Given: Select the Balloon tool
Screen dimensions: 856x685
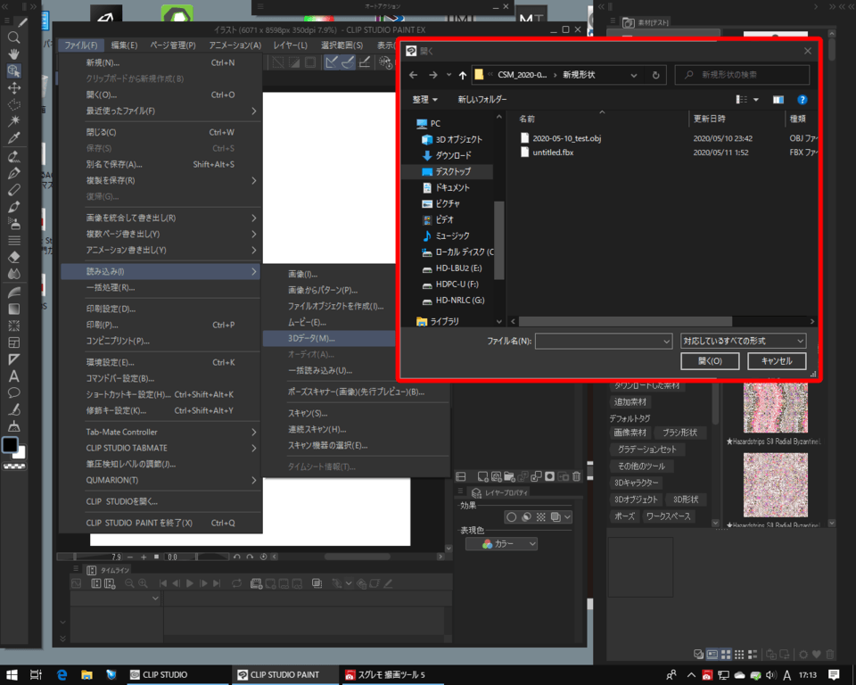Looking at the screenshot, I should pyautogui.click(x=14, y=392).
